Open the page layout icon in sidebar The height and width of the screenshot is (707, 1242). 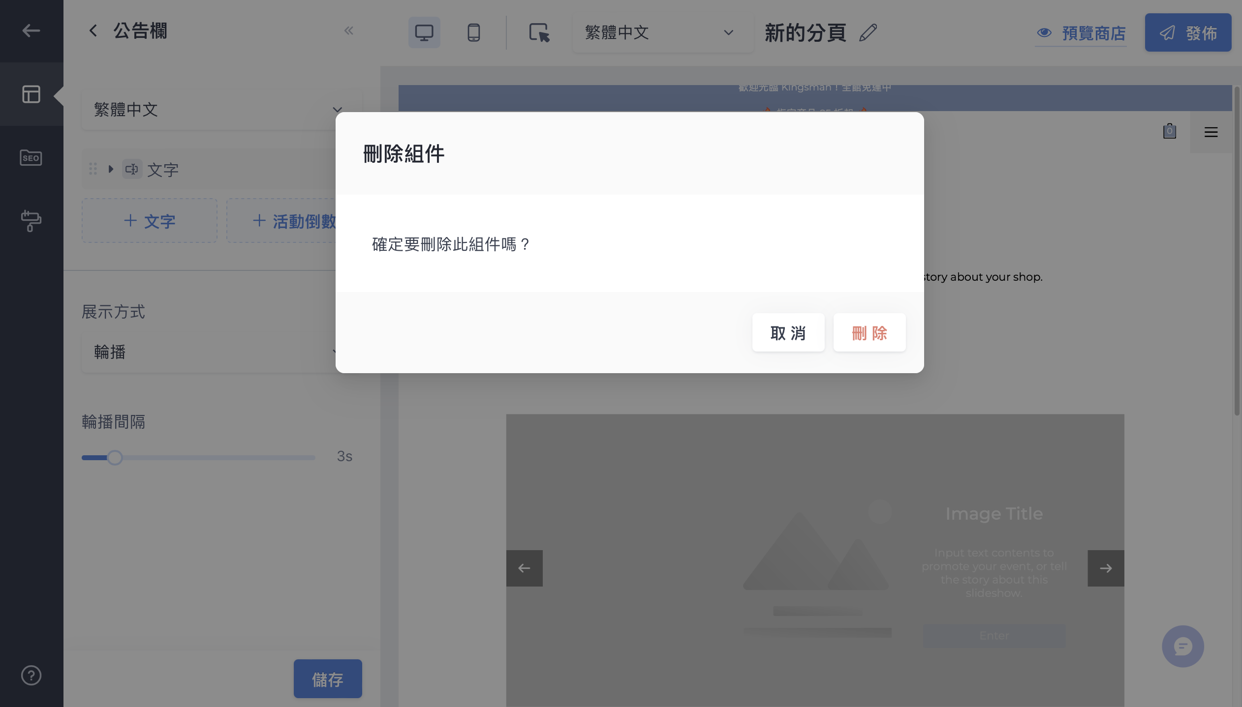(x=31, y=94)
